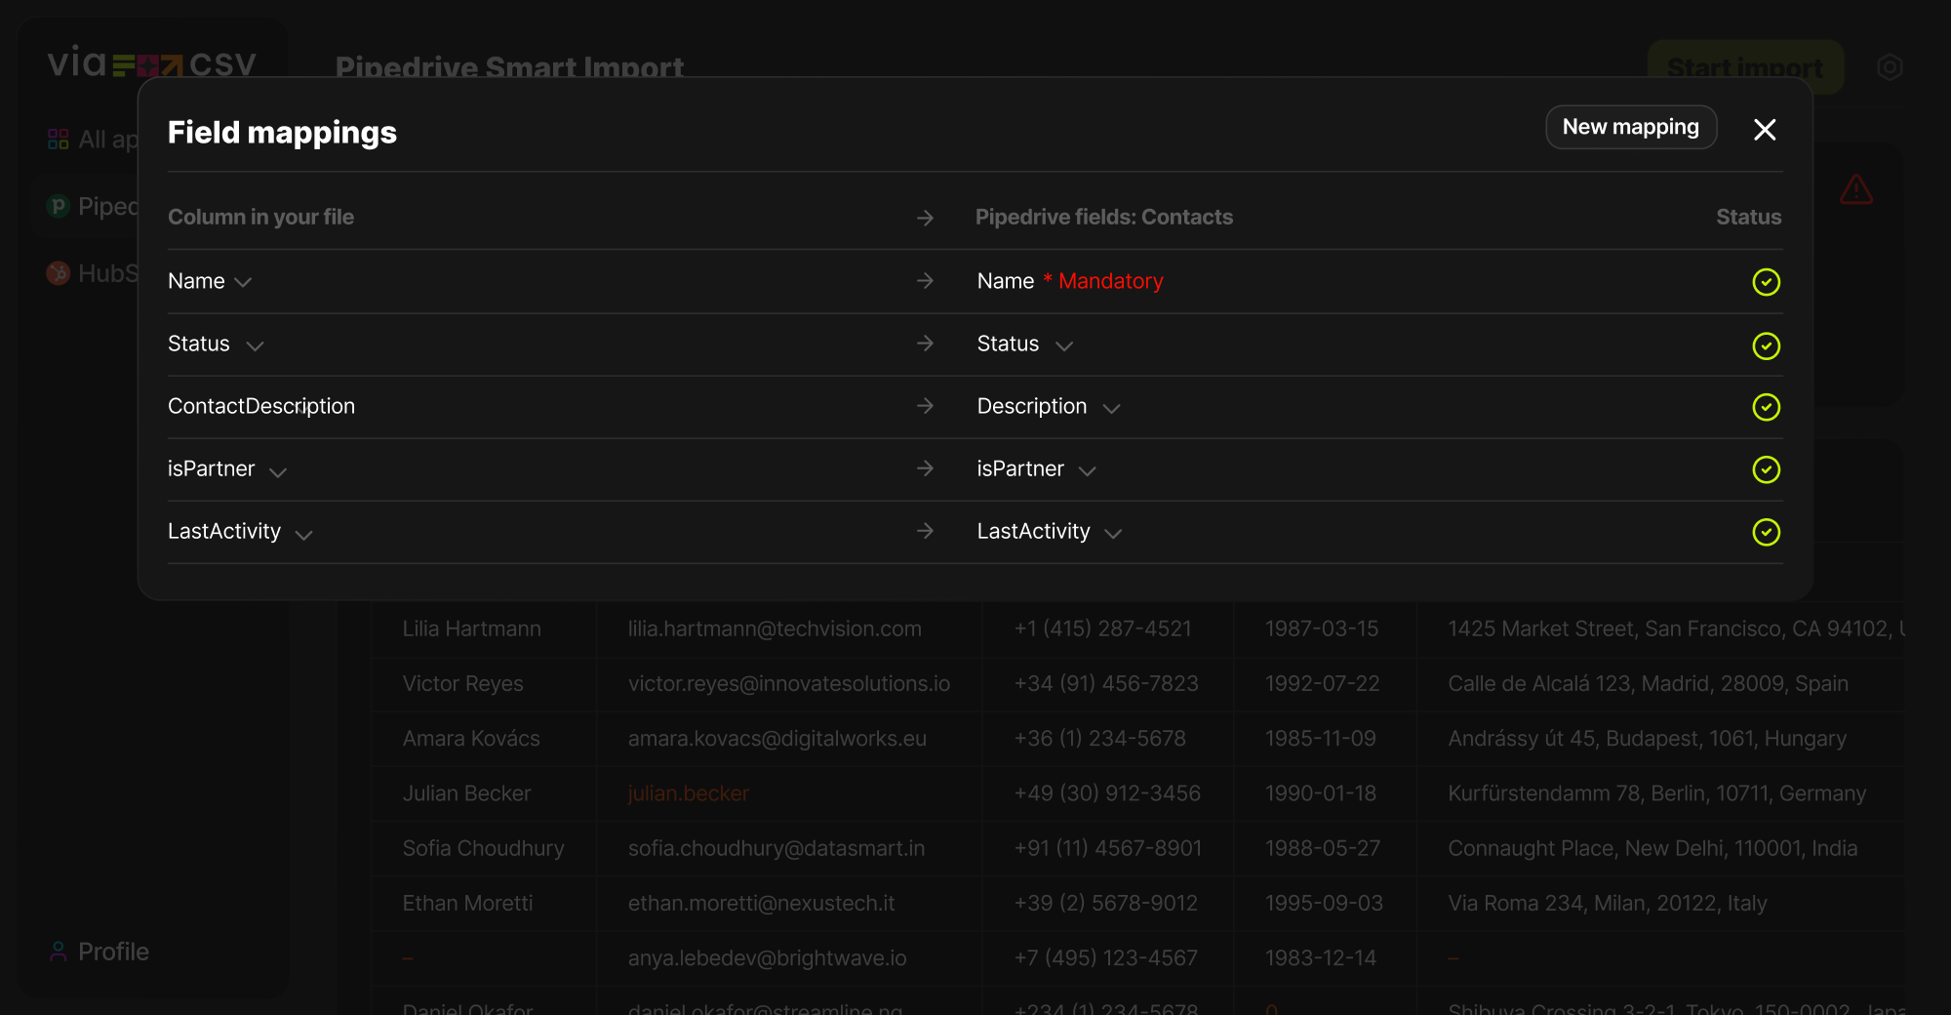Open Profile in the sidebar
1951x1015 pixels.
pos(99,952)
